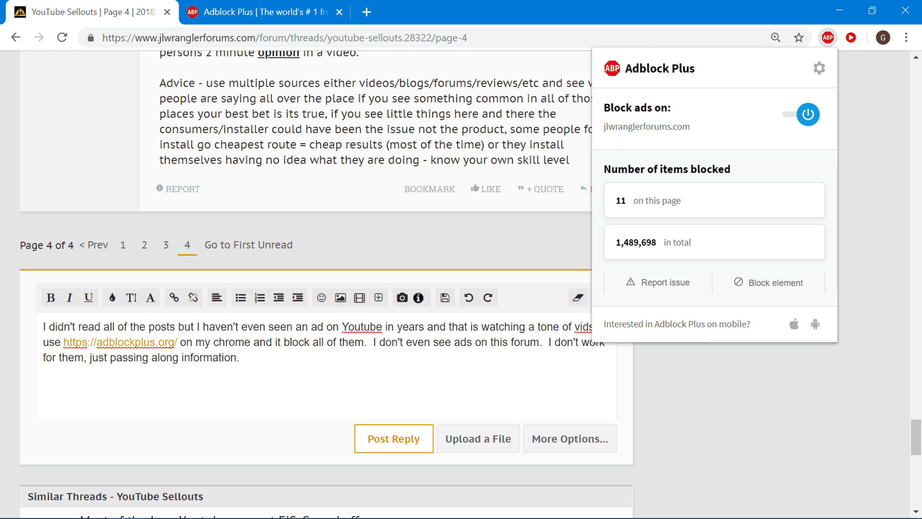Open a new browser tab

[x=366, y=12]
